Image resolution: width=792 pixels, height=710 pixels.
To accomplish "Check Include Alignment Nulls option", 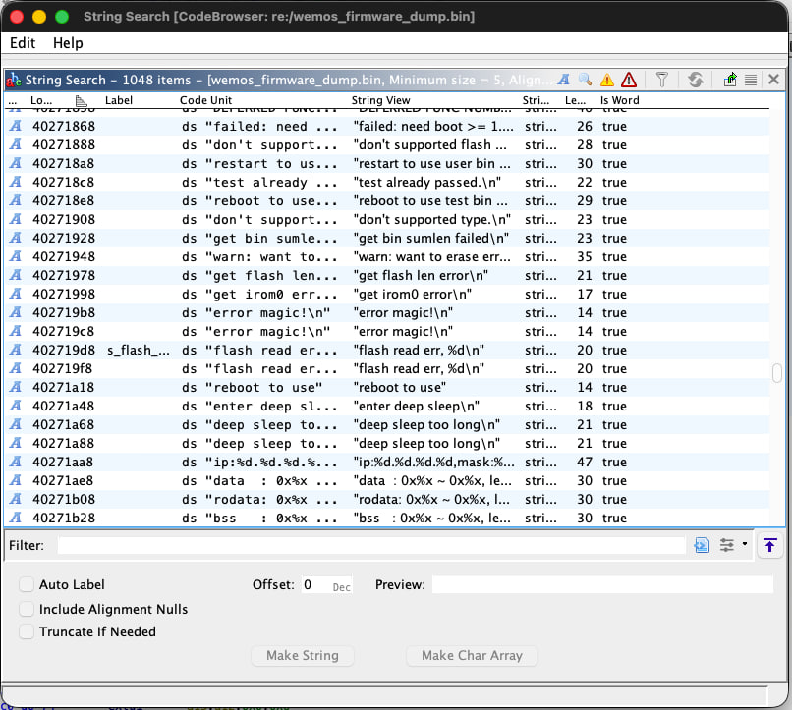I will (x=26, y=609).
